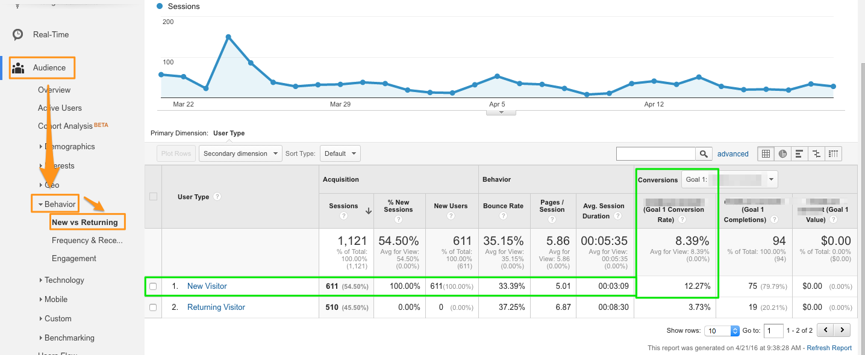Open Active Users report in sidebar

[60, 108]
